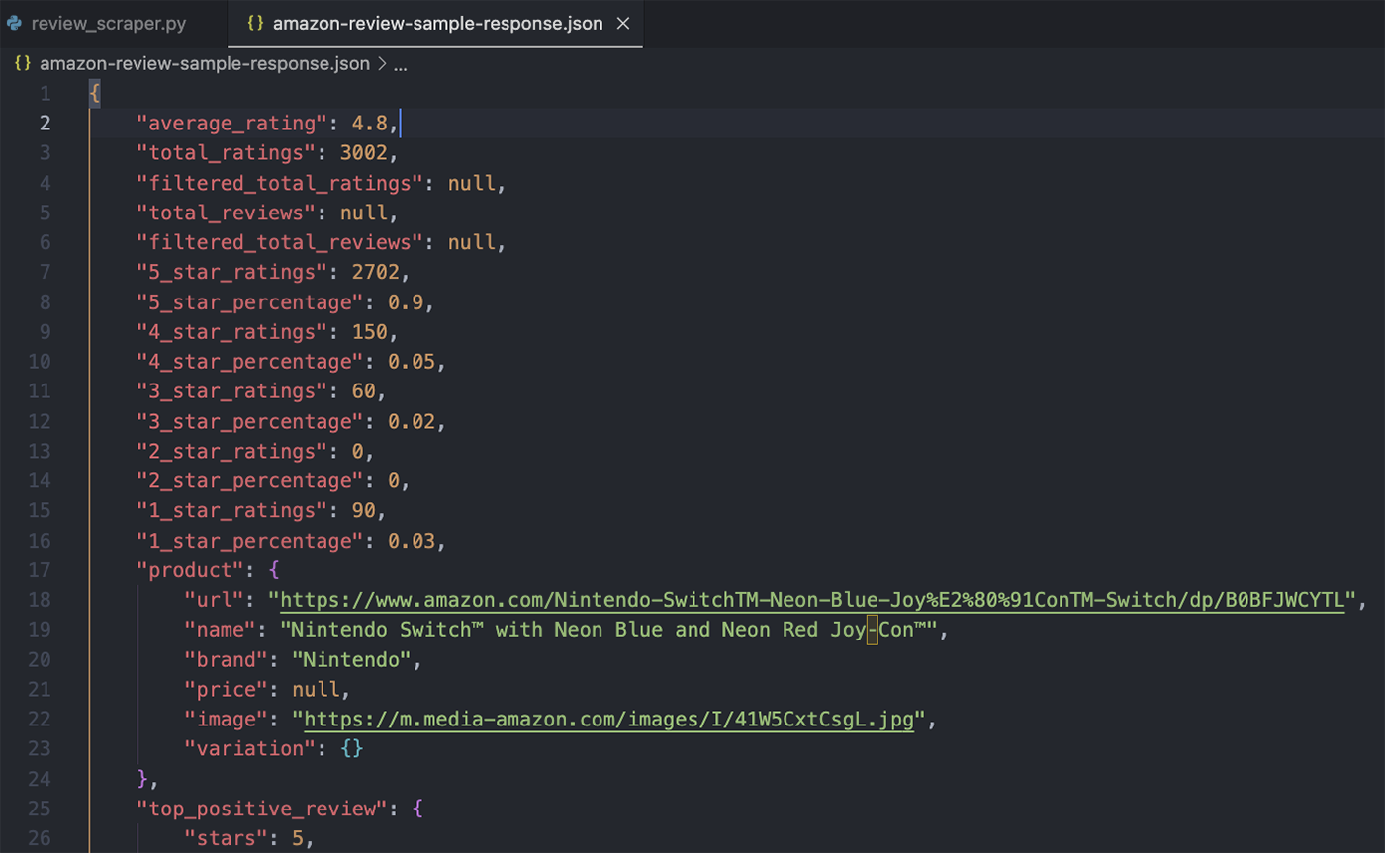Click the Python file icon on review_scraper.py tab
This screenshot has height=853, width=1385.
tap(15, 23)
